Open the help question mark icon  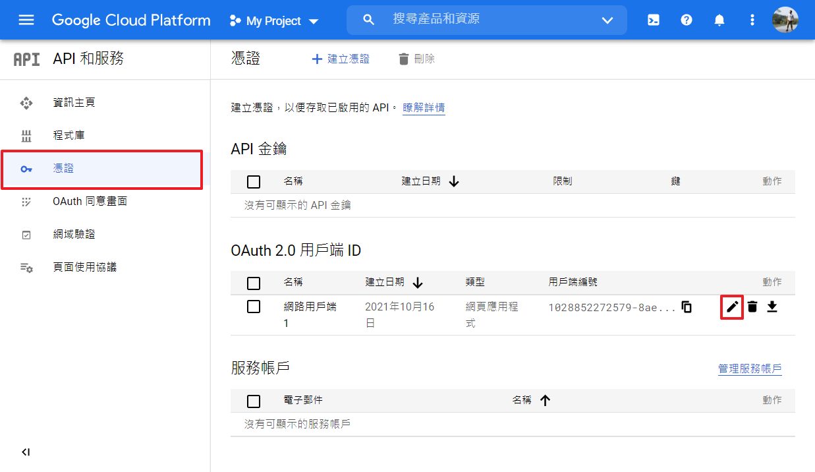point(687,20)
